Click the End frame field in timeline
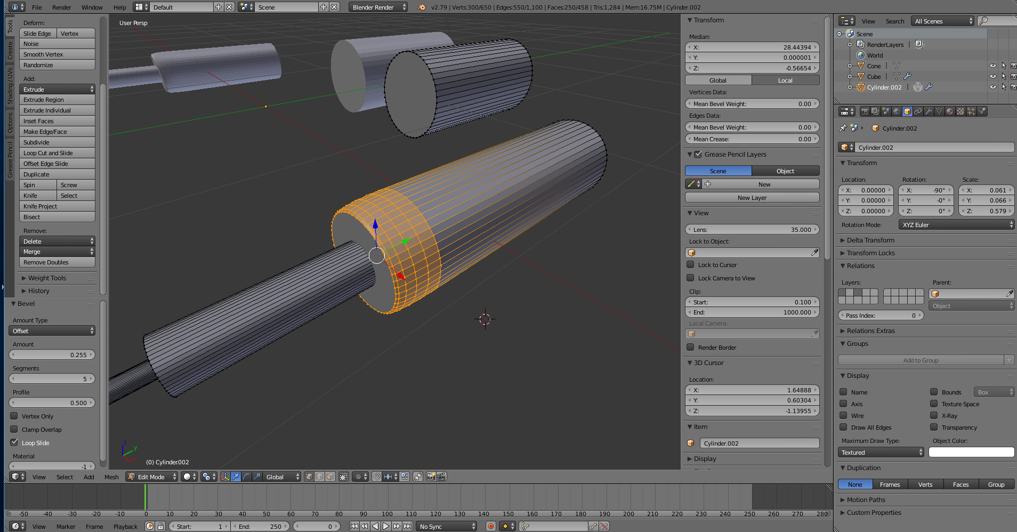 tap(261, 526)
